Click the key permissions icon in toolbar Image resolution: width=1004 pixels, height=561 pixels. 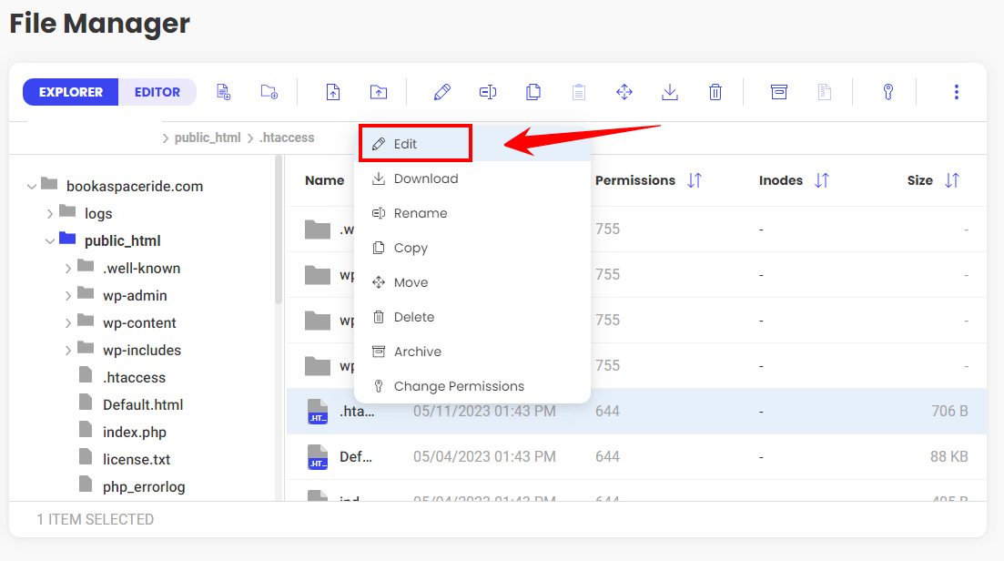[x=888, y=92]
